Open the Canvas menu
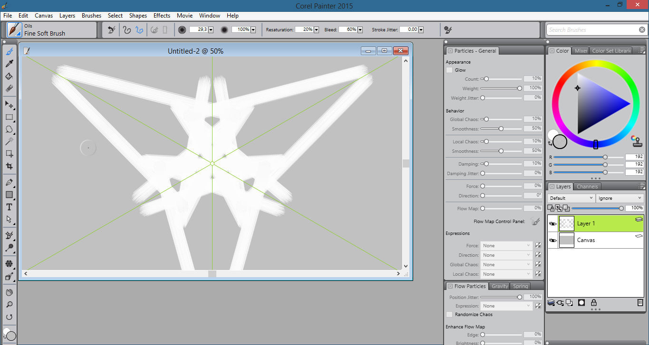The height and width of the screenshot is (345, 649). [x=44, y=16]
